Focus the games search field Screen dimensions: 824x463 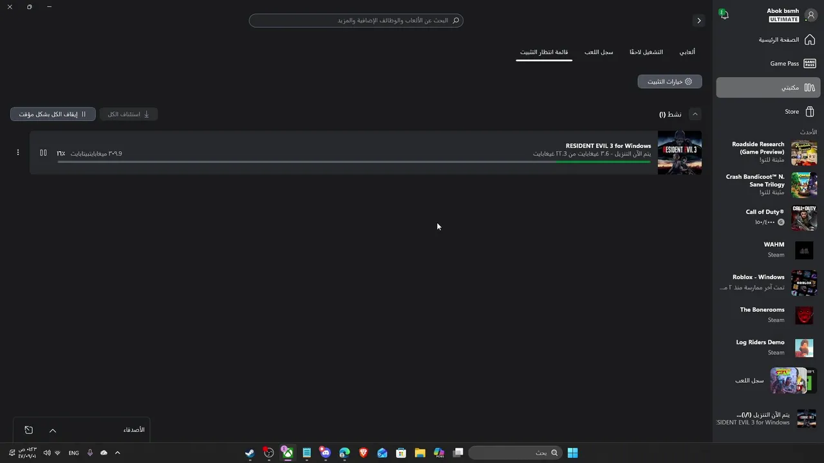(356, 21)
